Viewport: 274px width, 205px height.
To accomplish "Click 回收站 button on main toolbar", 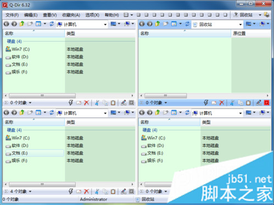I will [243, 15].
